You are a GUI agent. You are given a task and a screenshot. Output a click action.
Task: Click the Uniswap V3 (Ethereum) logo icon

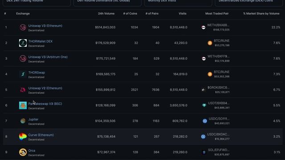[x=23, y=28]
